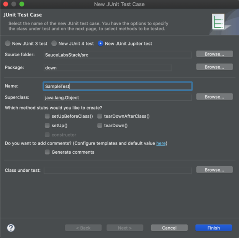Image resolution: width=239 pixels, height=238 pixels.
Task: Focus the Name field containing SampleTest
Action: pos(118,86)
